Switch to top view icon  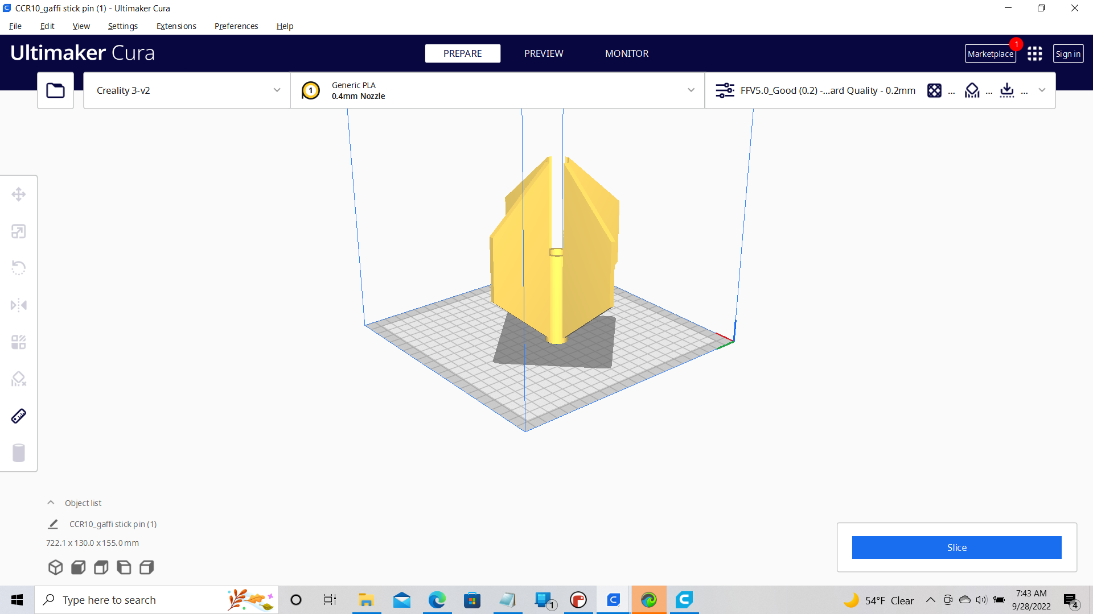pyautogui.click(x=101, y=567)
